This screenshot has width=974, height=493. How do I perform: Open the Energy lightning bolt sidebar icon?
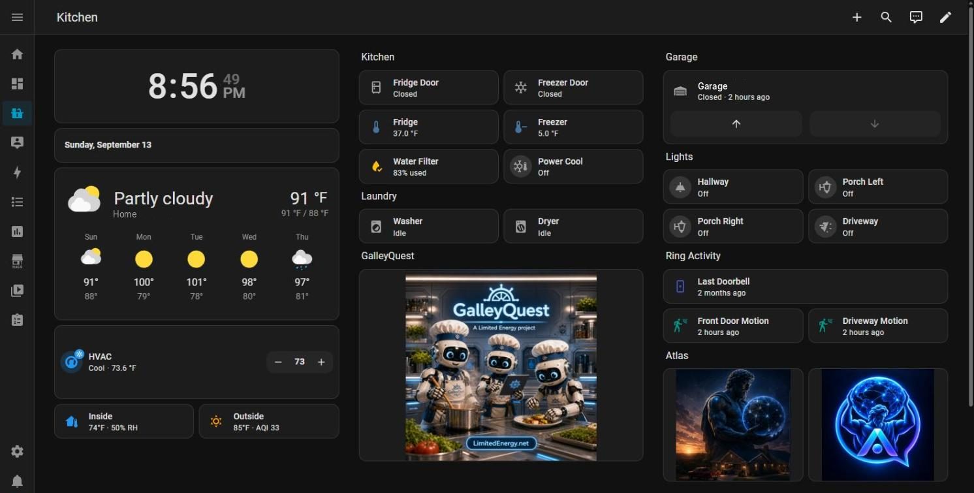click(17, 172)
